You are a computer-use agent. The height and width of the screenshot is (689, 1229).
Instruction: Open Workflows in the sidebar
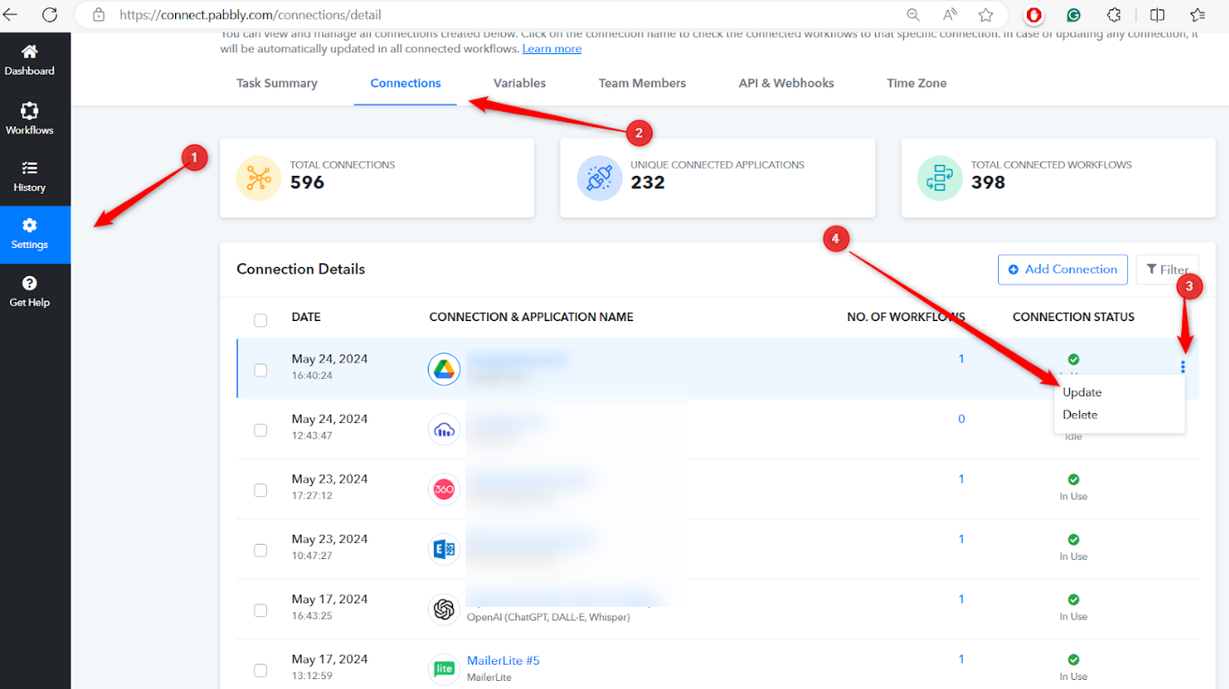[x=30, y=119]
